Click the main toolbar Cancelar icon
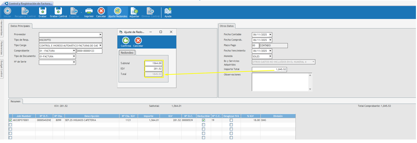This screenshot has height=143, width=417. coord(101,12)
